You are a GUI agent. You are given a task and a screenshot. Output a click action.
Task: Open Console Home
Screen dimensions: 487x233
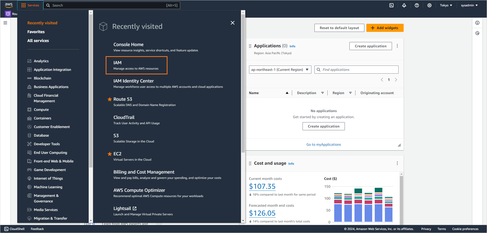pos(128,45)
